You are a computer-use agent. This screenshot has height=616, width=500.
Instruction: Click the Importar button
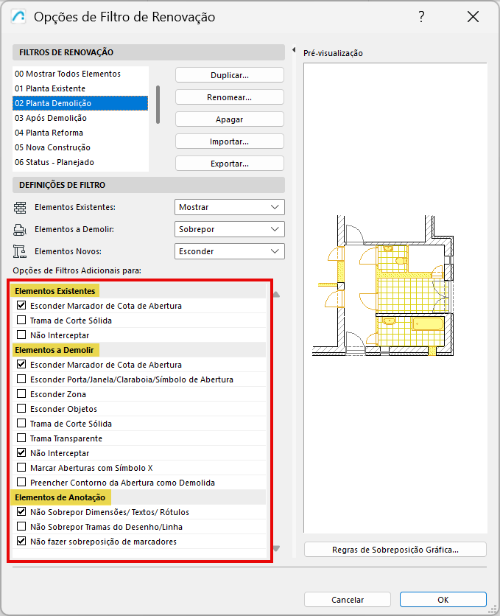click(x=230, y=141)
